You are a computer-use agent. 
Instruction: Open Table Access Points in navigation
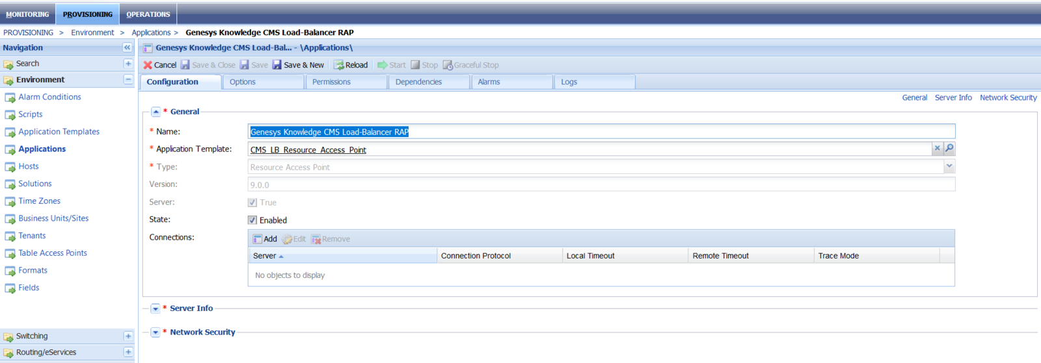click(x=53, y=253)
